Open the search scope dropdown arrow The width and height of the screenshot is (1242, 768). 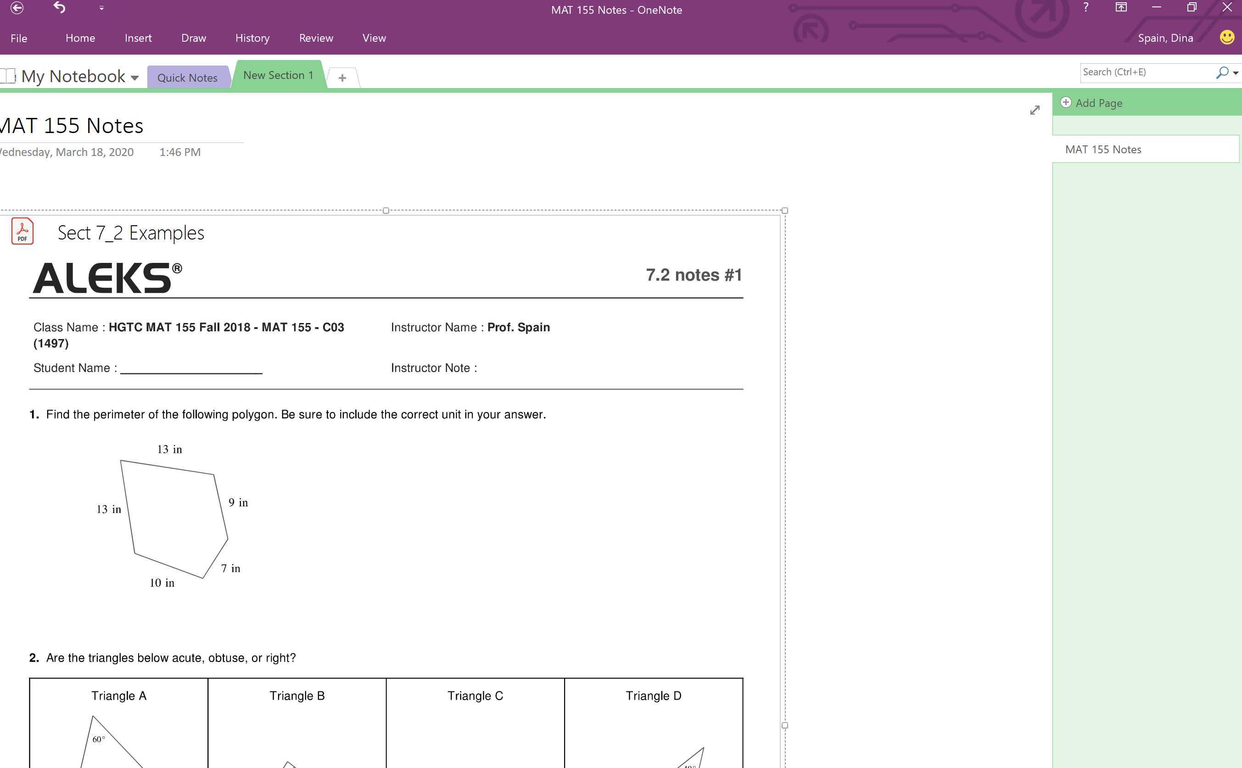coord(1236,73)
